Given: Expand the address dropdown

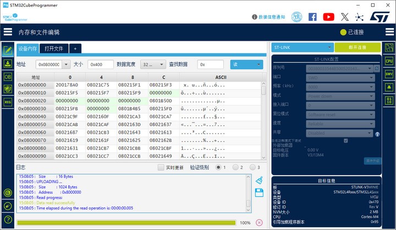Looking at the screenshot, I should pos(67,64).
